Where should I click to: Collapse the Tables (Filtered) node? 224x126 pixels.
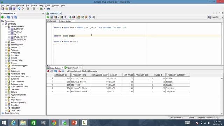pyautogui.click(x=6, y=27)
